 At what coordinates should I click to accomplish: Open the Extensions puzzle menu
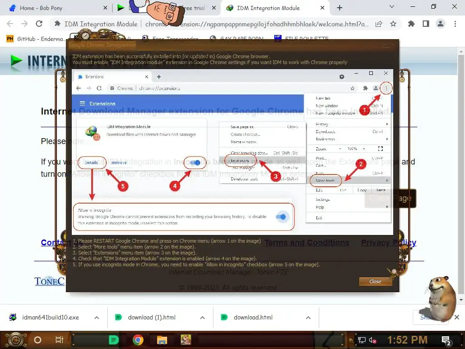[411, 24]
